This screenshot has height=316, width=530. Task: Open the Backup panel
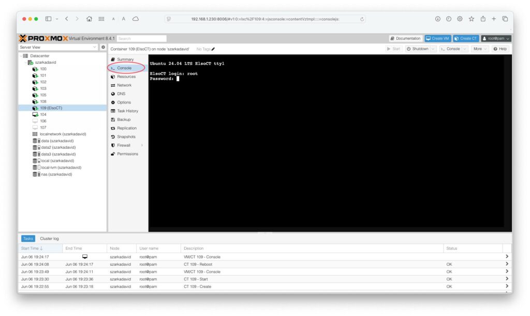point(124,120)
